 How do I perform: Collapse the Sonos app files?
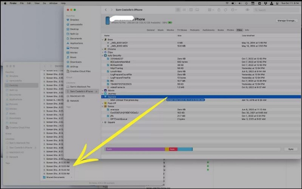pyautogui.click(x=103, y=106)
